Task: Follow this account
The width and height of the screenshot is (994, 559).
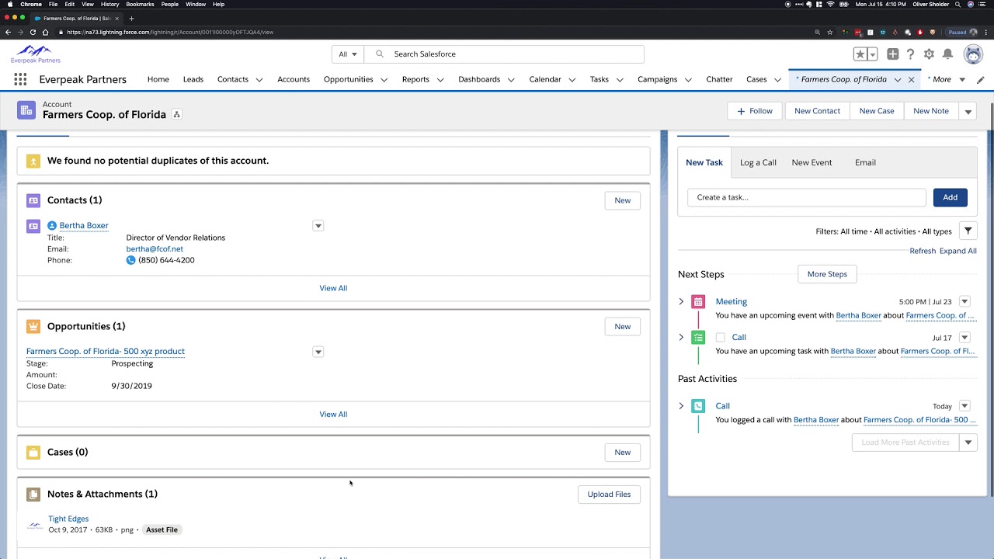Action: 755,111
